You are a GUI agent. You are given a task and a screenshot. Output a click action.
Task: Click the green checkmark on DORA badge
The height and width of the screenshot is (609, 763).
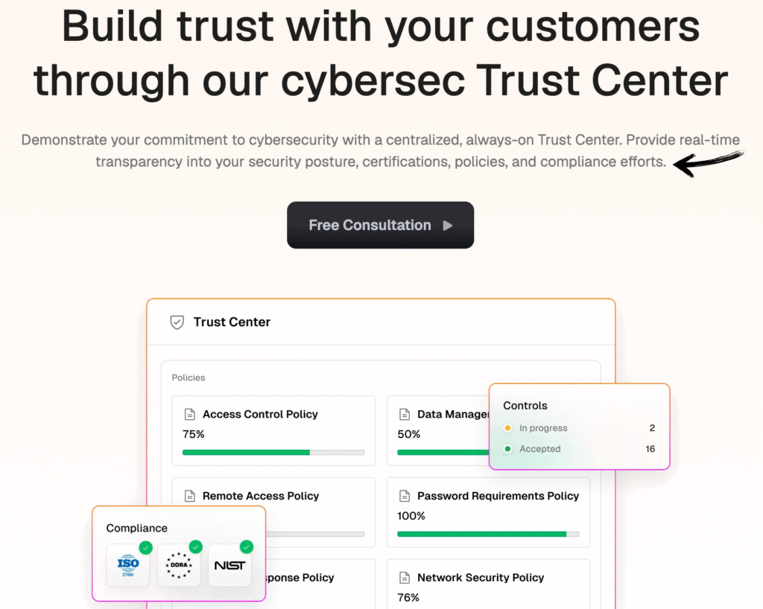196,547
